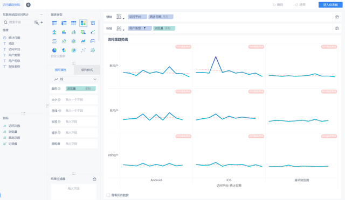Screen dimensions: 345x200
Task: Choose the waterfall chart icon
Action: [93, 32]
